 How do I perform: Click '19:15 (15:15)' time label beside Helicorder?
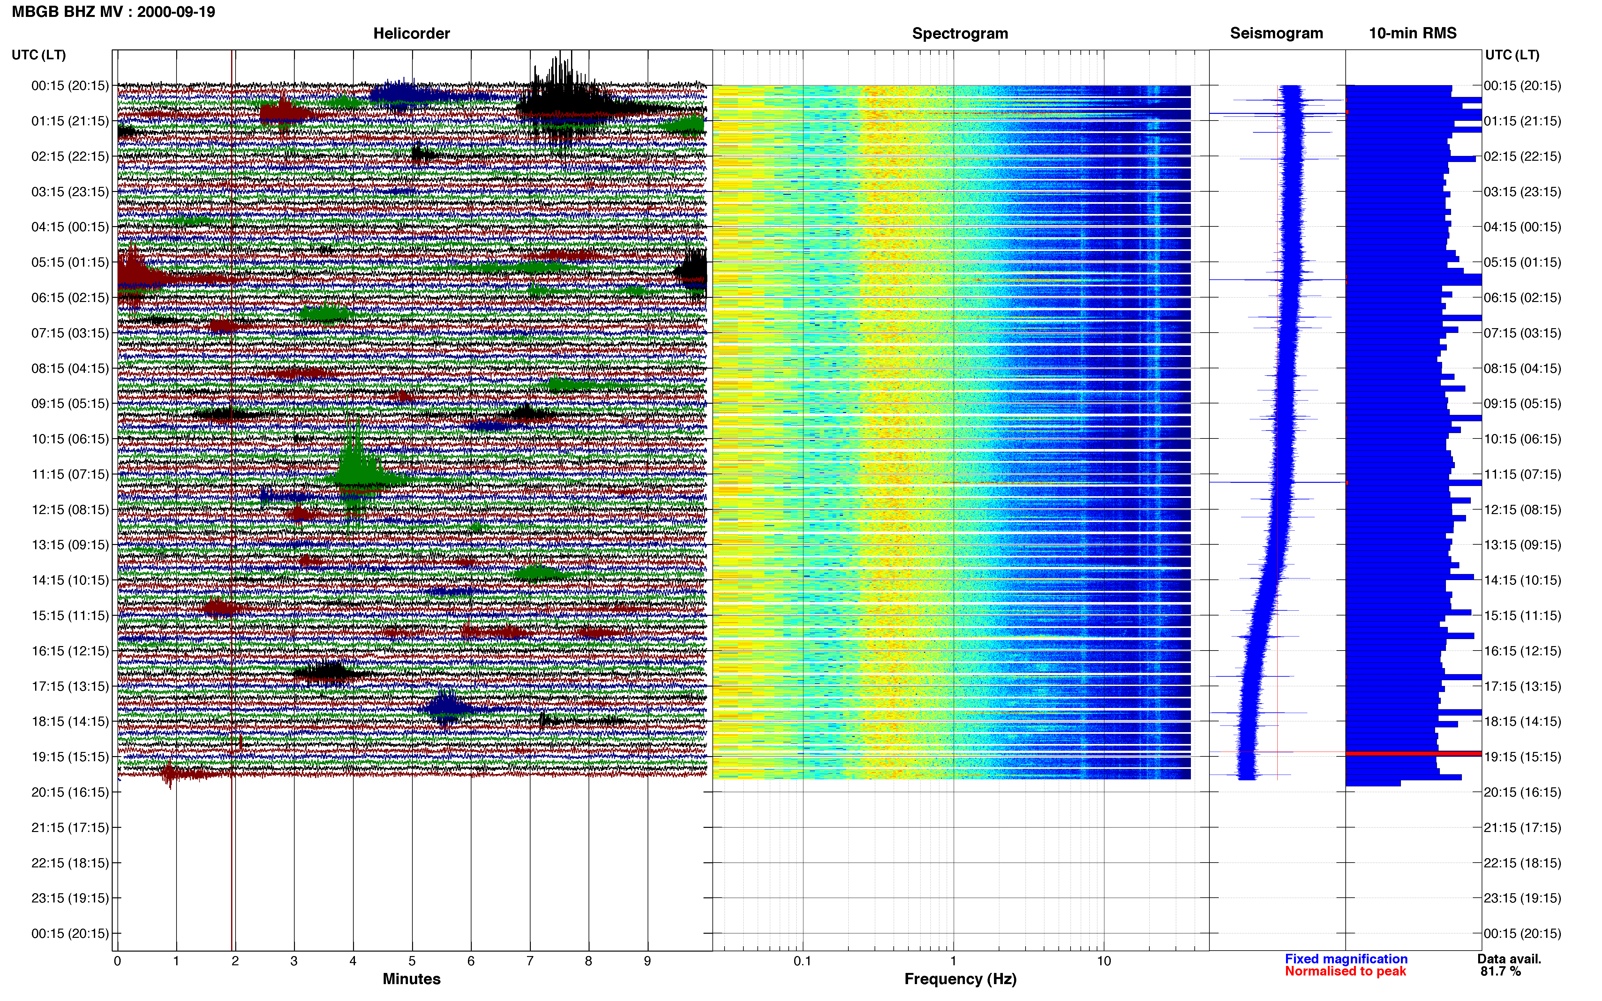(x=70, y=757)
